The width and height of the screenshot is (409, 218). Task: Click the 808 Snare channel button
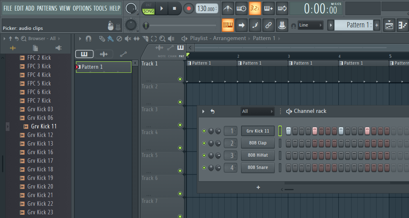tap(257, 167)
